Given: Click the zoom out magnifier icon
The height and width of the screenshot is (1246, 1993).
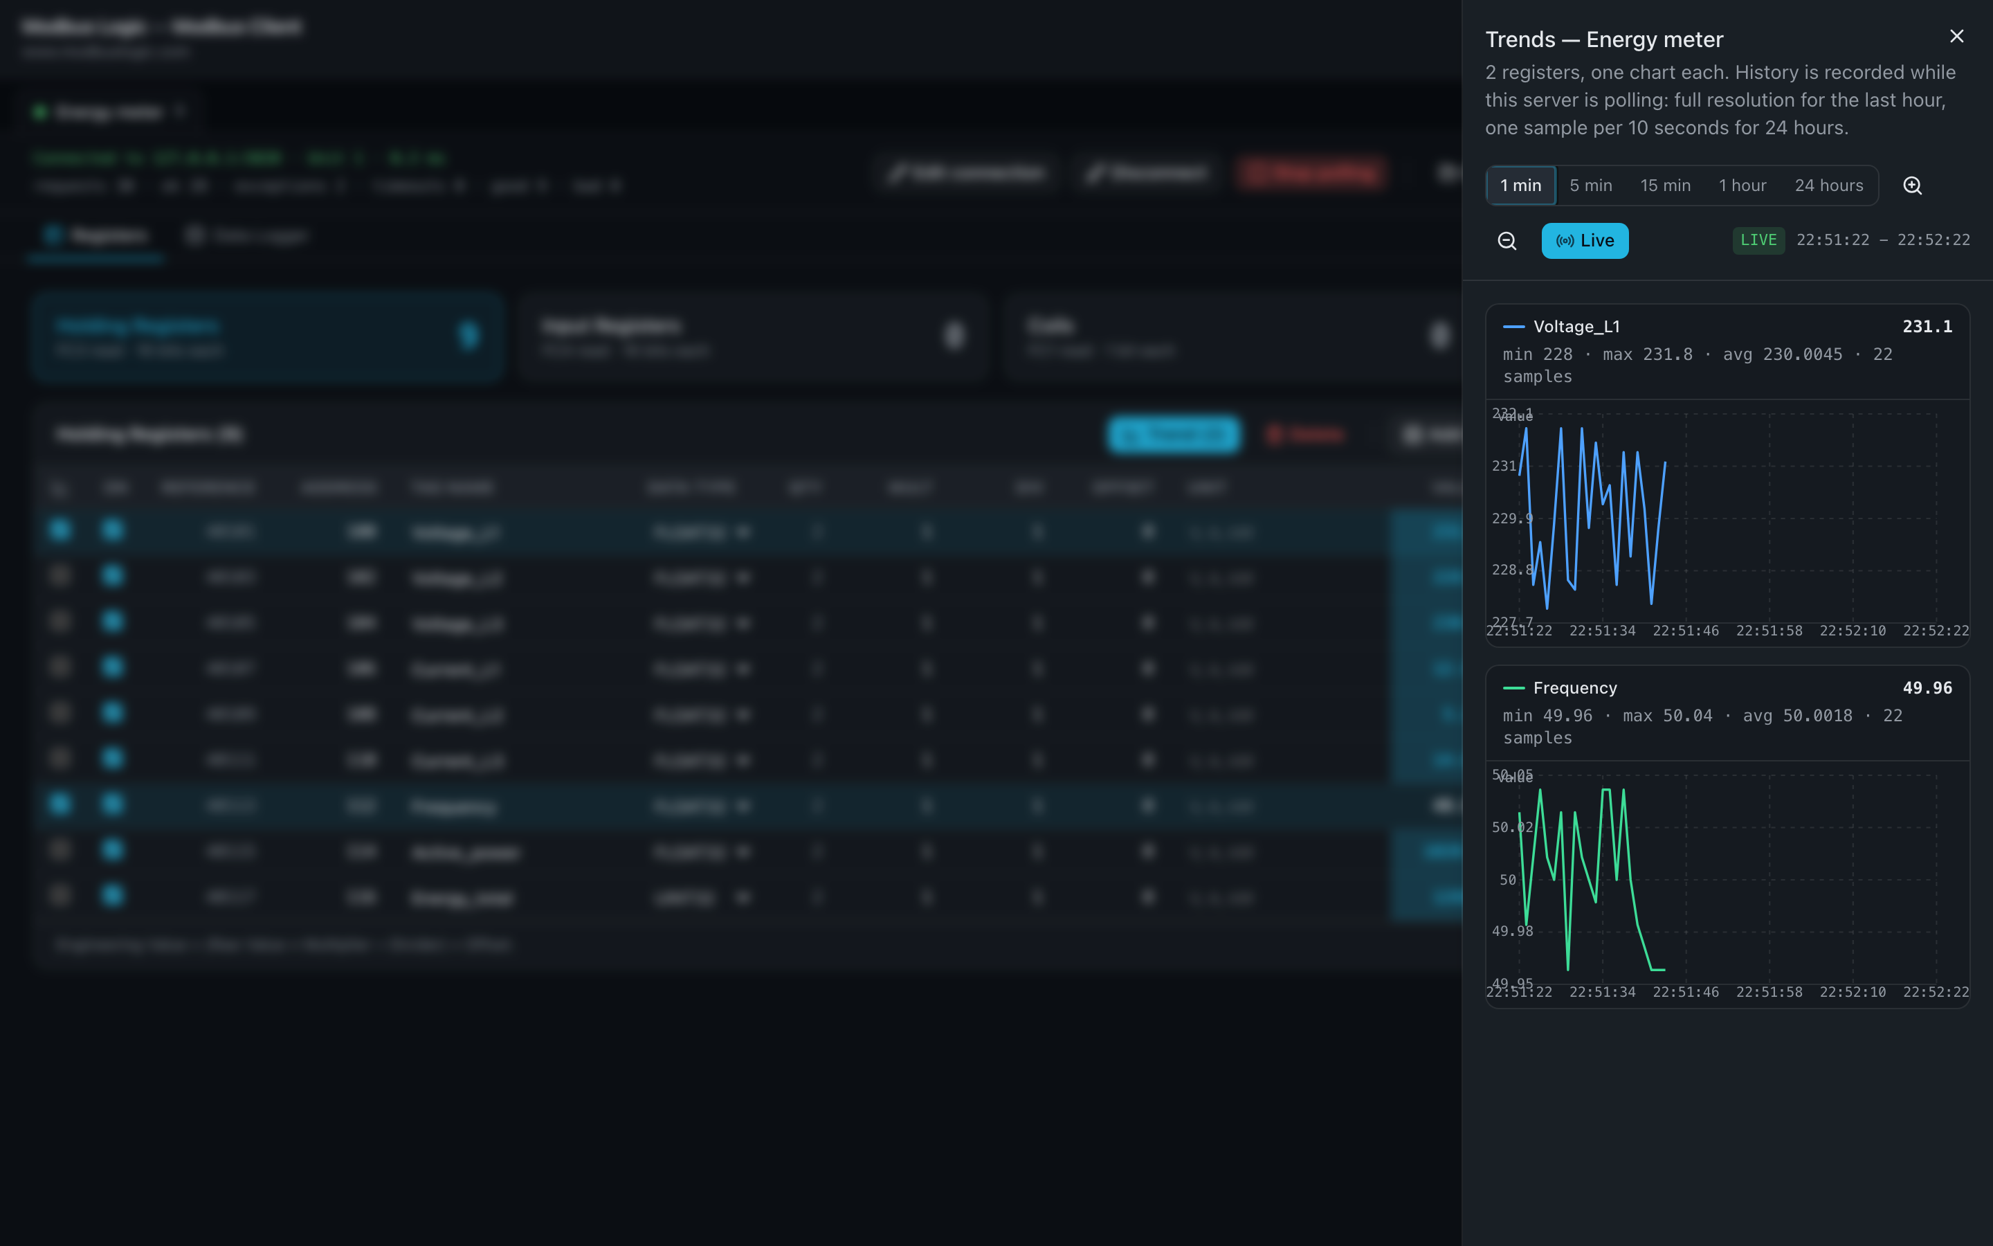Looking at the screenshot, I should 1507,241.
